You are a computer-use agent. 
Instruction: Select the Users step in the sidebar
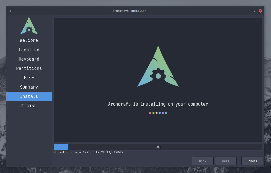click(29, 78)
